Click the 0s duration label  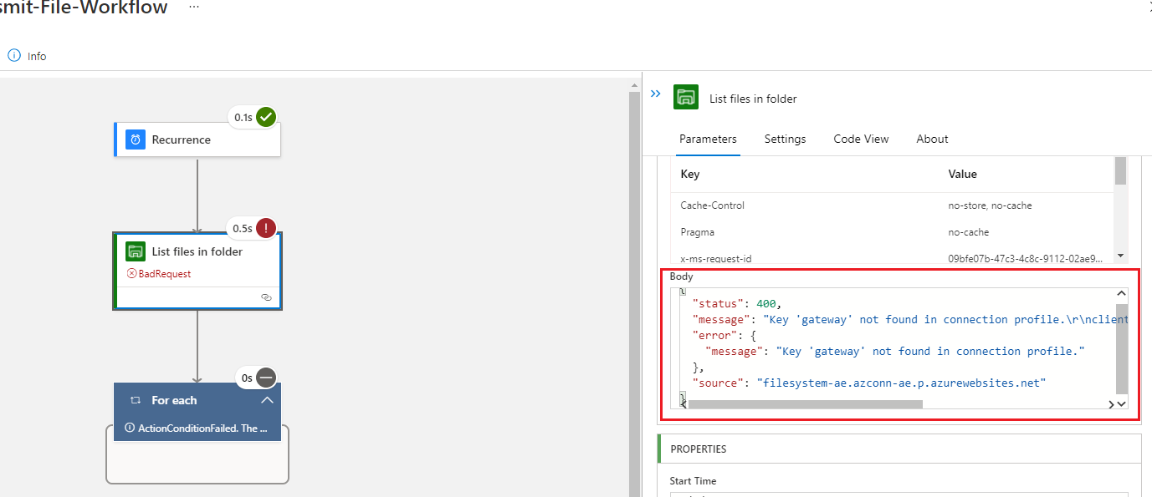tap(247, 378)
